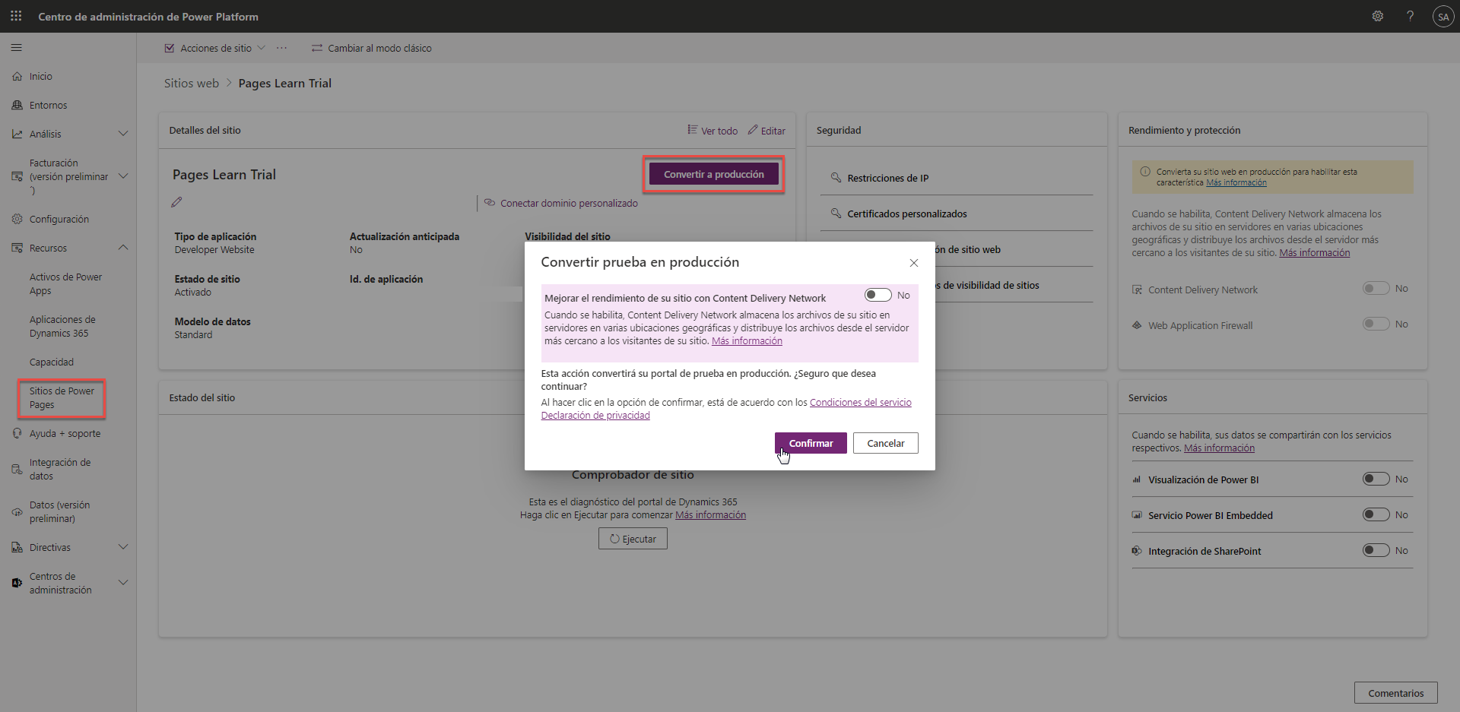Collapse the Recursos section chevron
The width and height of the screenshot is (1460, 712).
(123, 248)
